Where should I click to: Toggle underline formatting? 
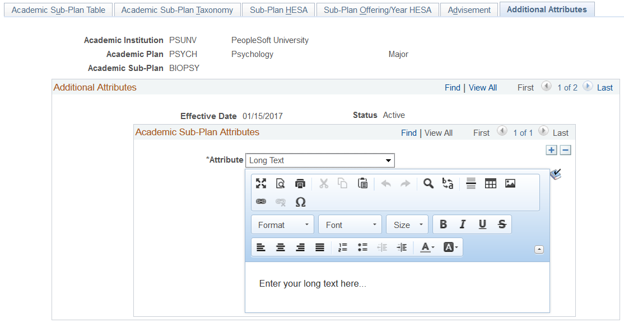pyautogui.click(x=482, y=224)
